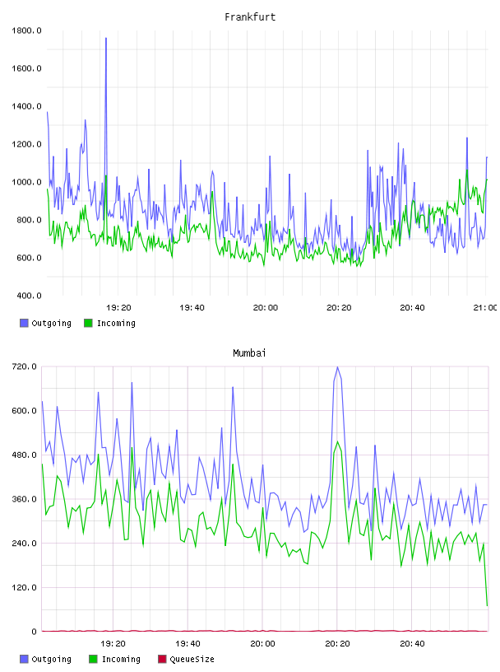The width and height of the screenshot is (500, 672).
Task: Click the 19:40 x-axis label on Mumbai chart
Action: click(x=187, y=644)
